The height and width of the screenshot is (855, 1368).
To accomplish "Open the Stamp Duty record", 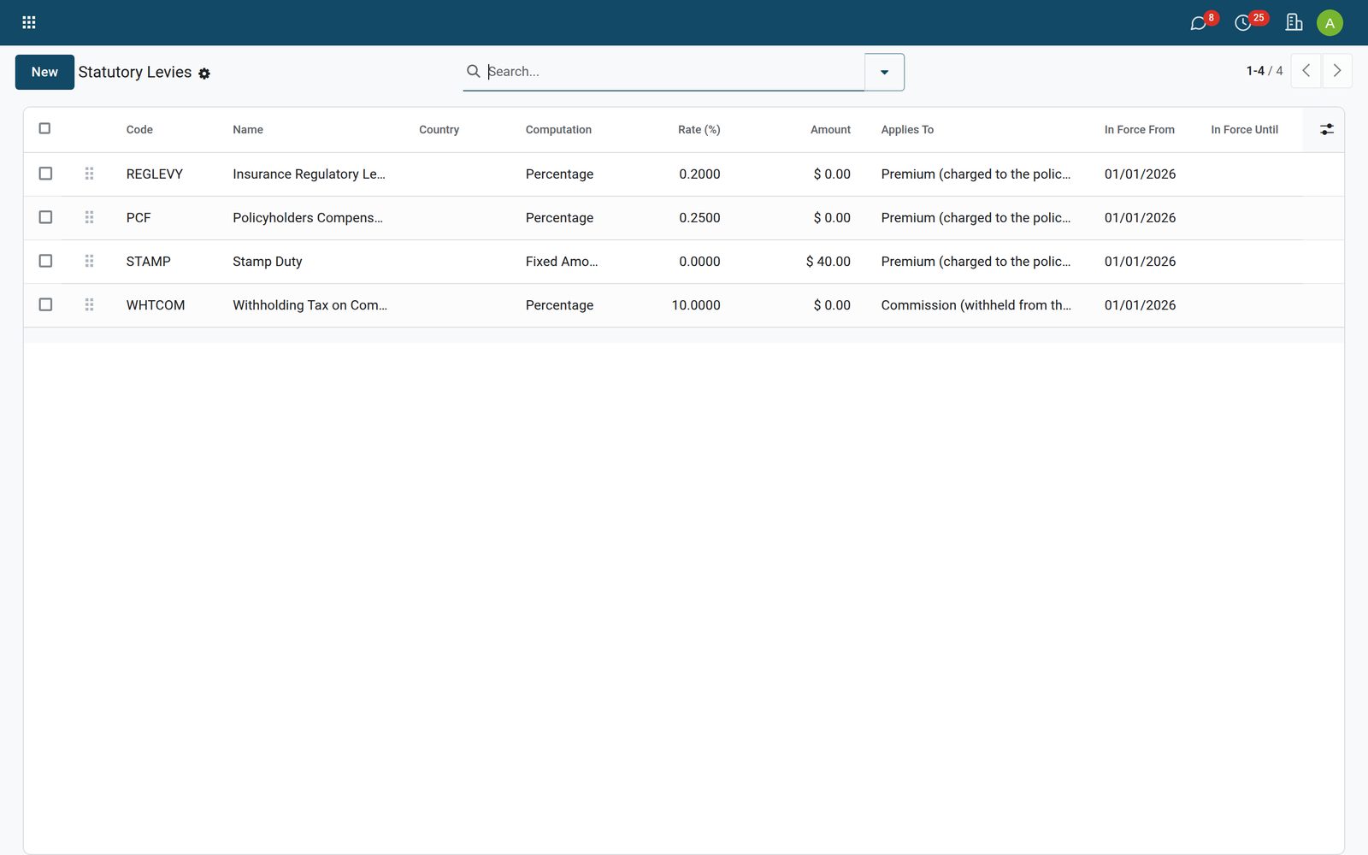I will [x=268, y=262].
